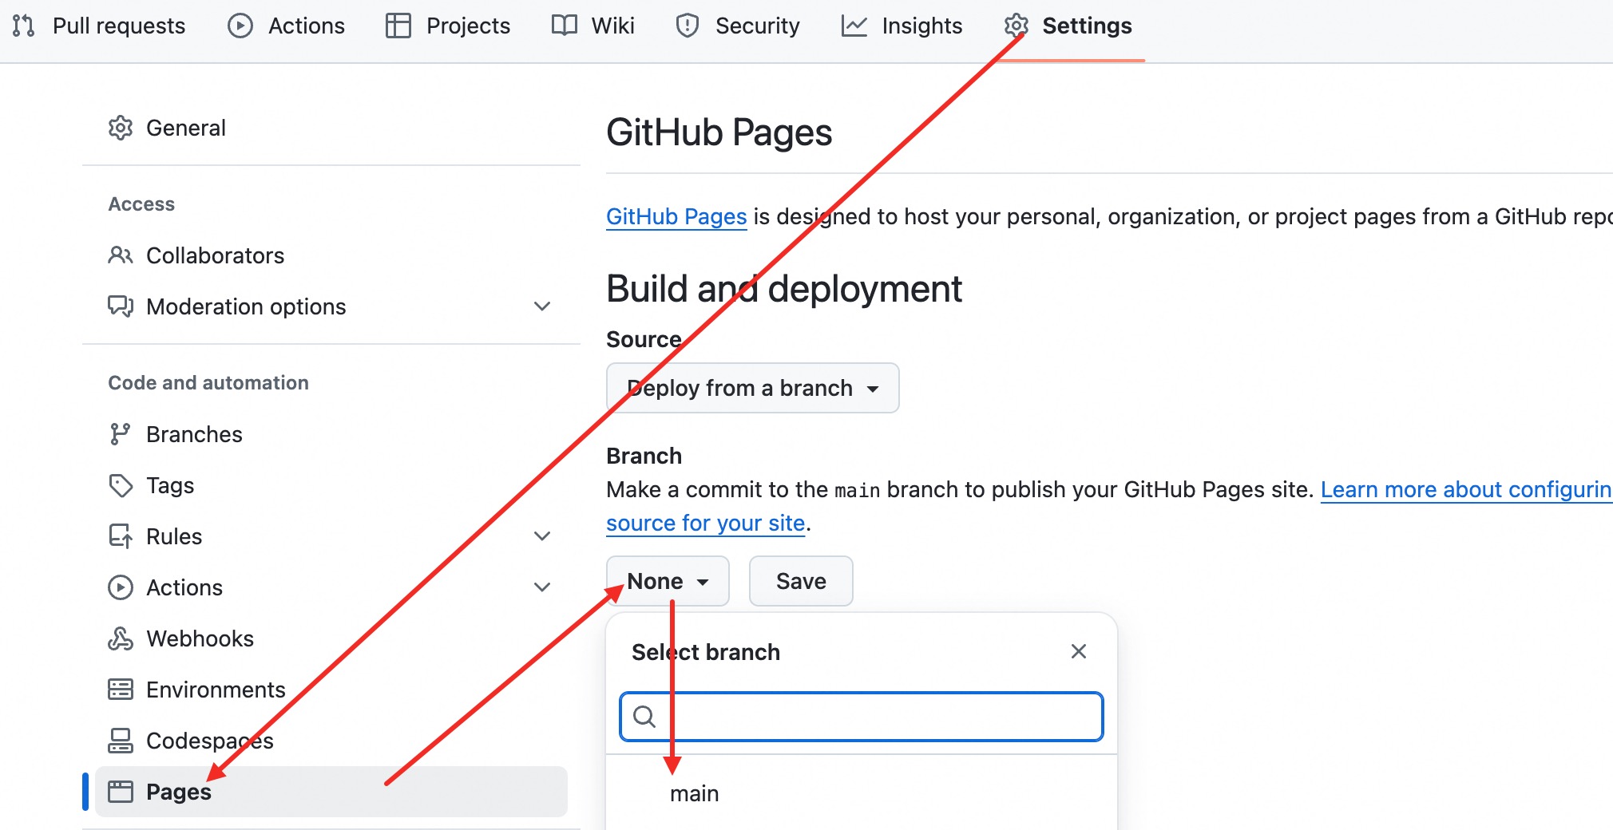1613x830 pixels.
Task: Open Codespaces settings
Action: click(x=331, y=741)
